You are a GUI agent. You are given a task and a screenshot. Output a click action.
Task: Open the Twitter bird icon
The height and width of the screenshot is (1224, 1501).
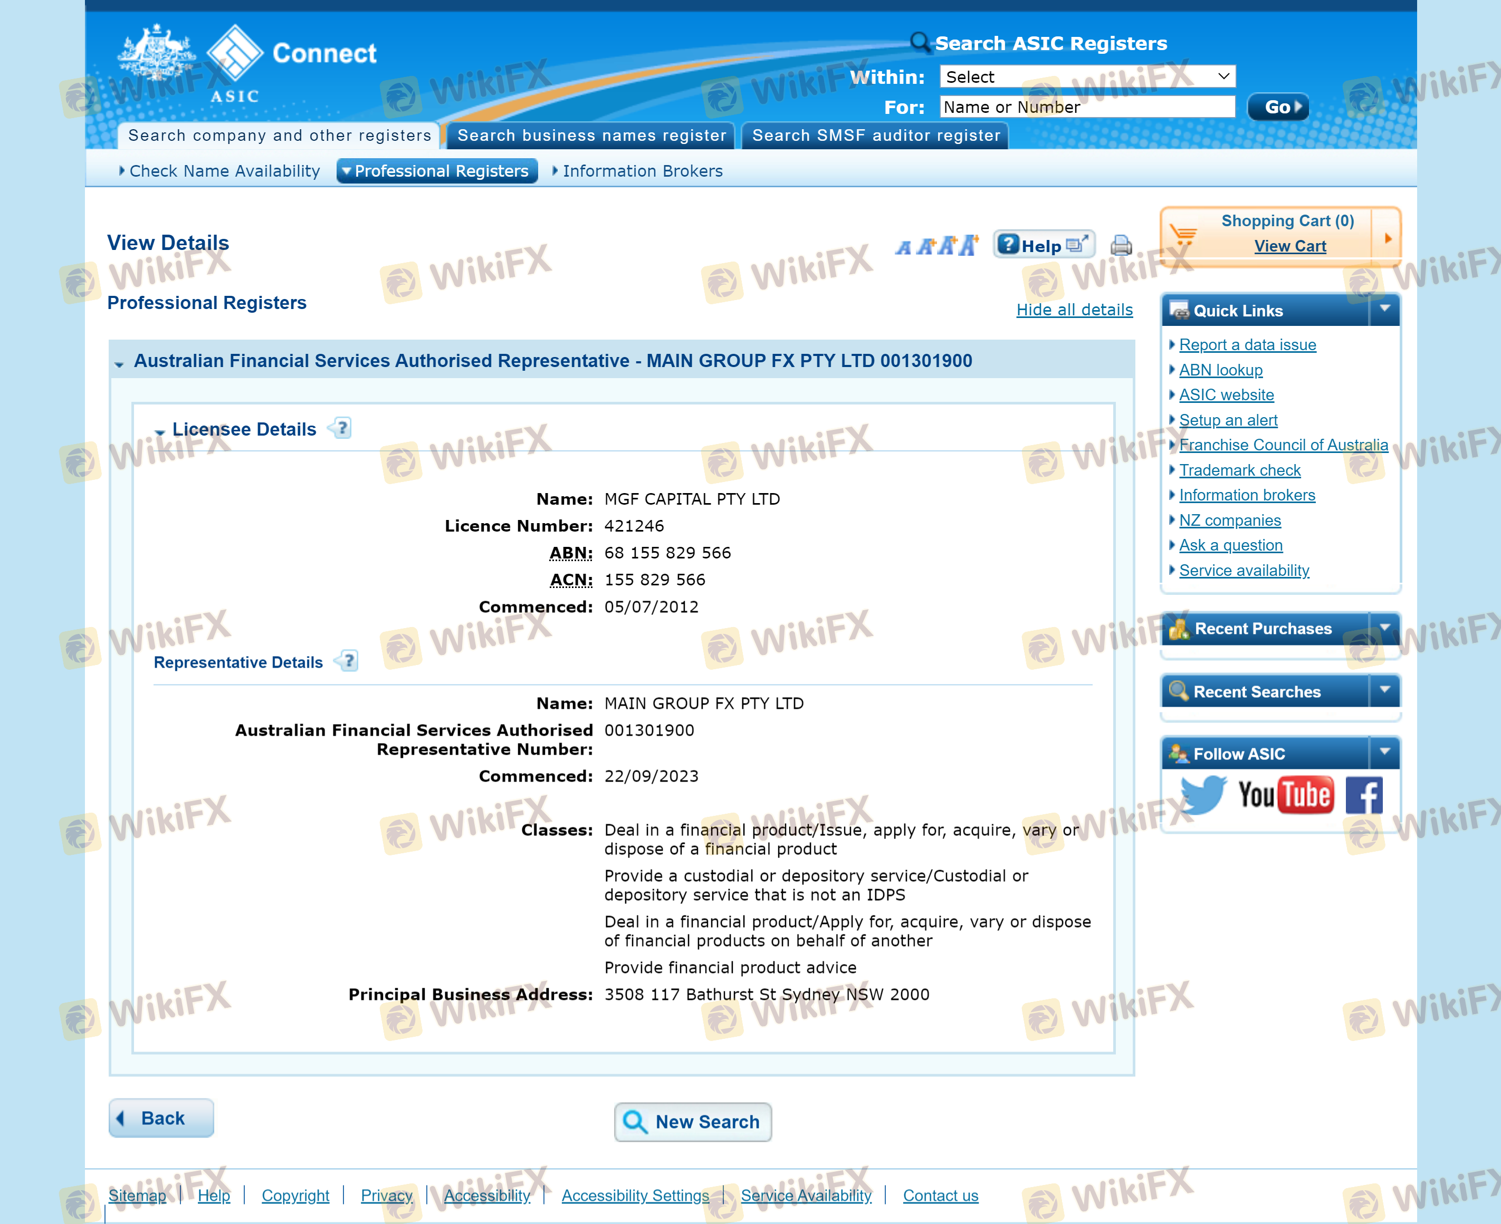point(1203,795)
